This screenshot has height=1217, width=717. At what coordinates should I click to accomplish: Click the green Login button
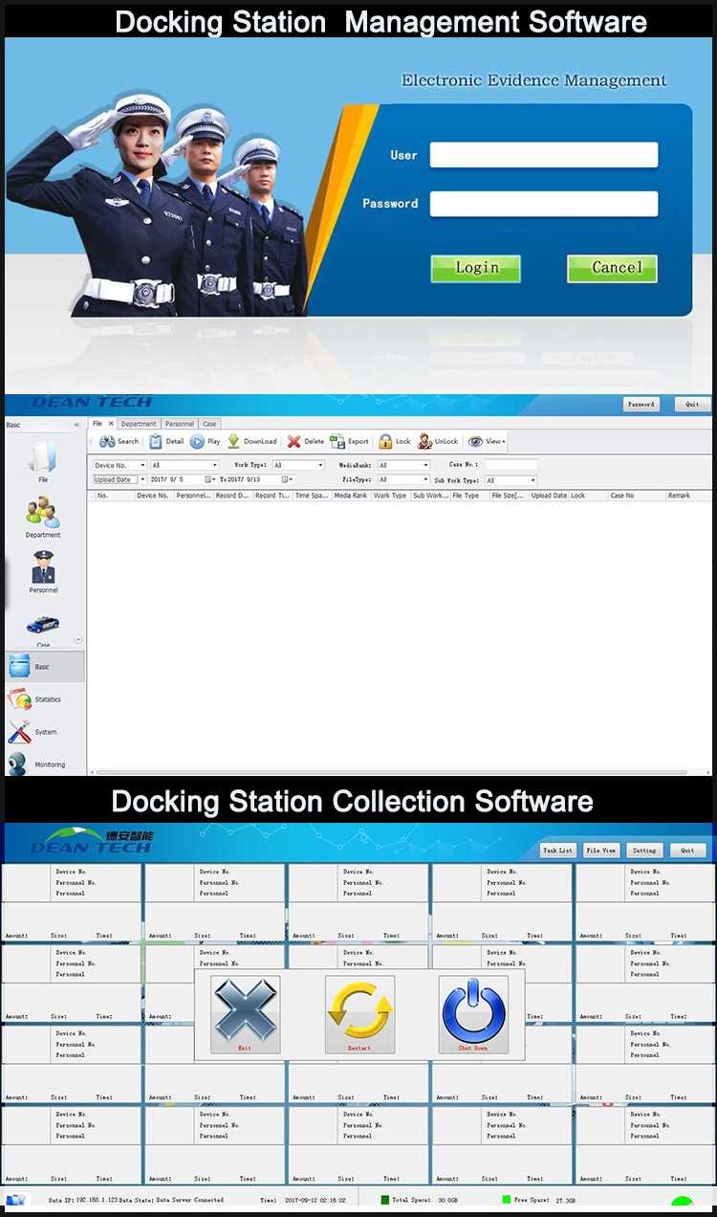(x=475, y=268)
